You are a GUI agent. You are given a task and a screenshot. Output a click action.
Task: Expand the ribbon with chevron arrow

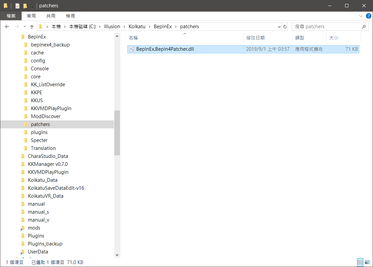click(x=361, y=16)
